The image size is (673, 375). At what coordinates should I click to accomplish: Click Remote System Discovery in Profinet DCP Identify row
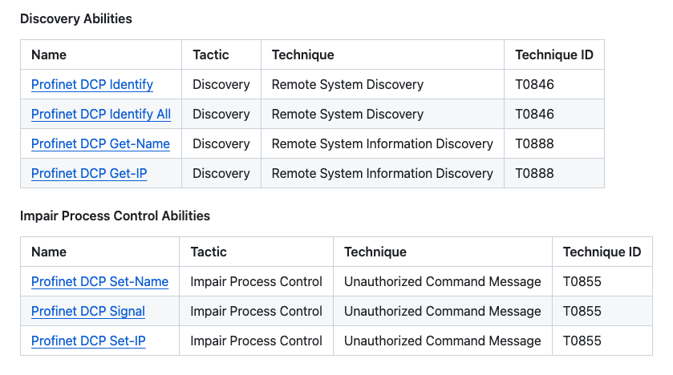click(x=347, y=84)
